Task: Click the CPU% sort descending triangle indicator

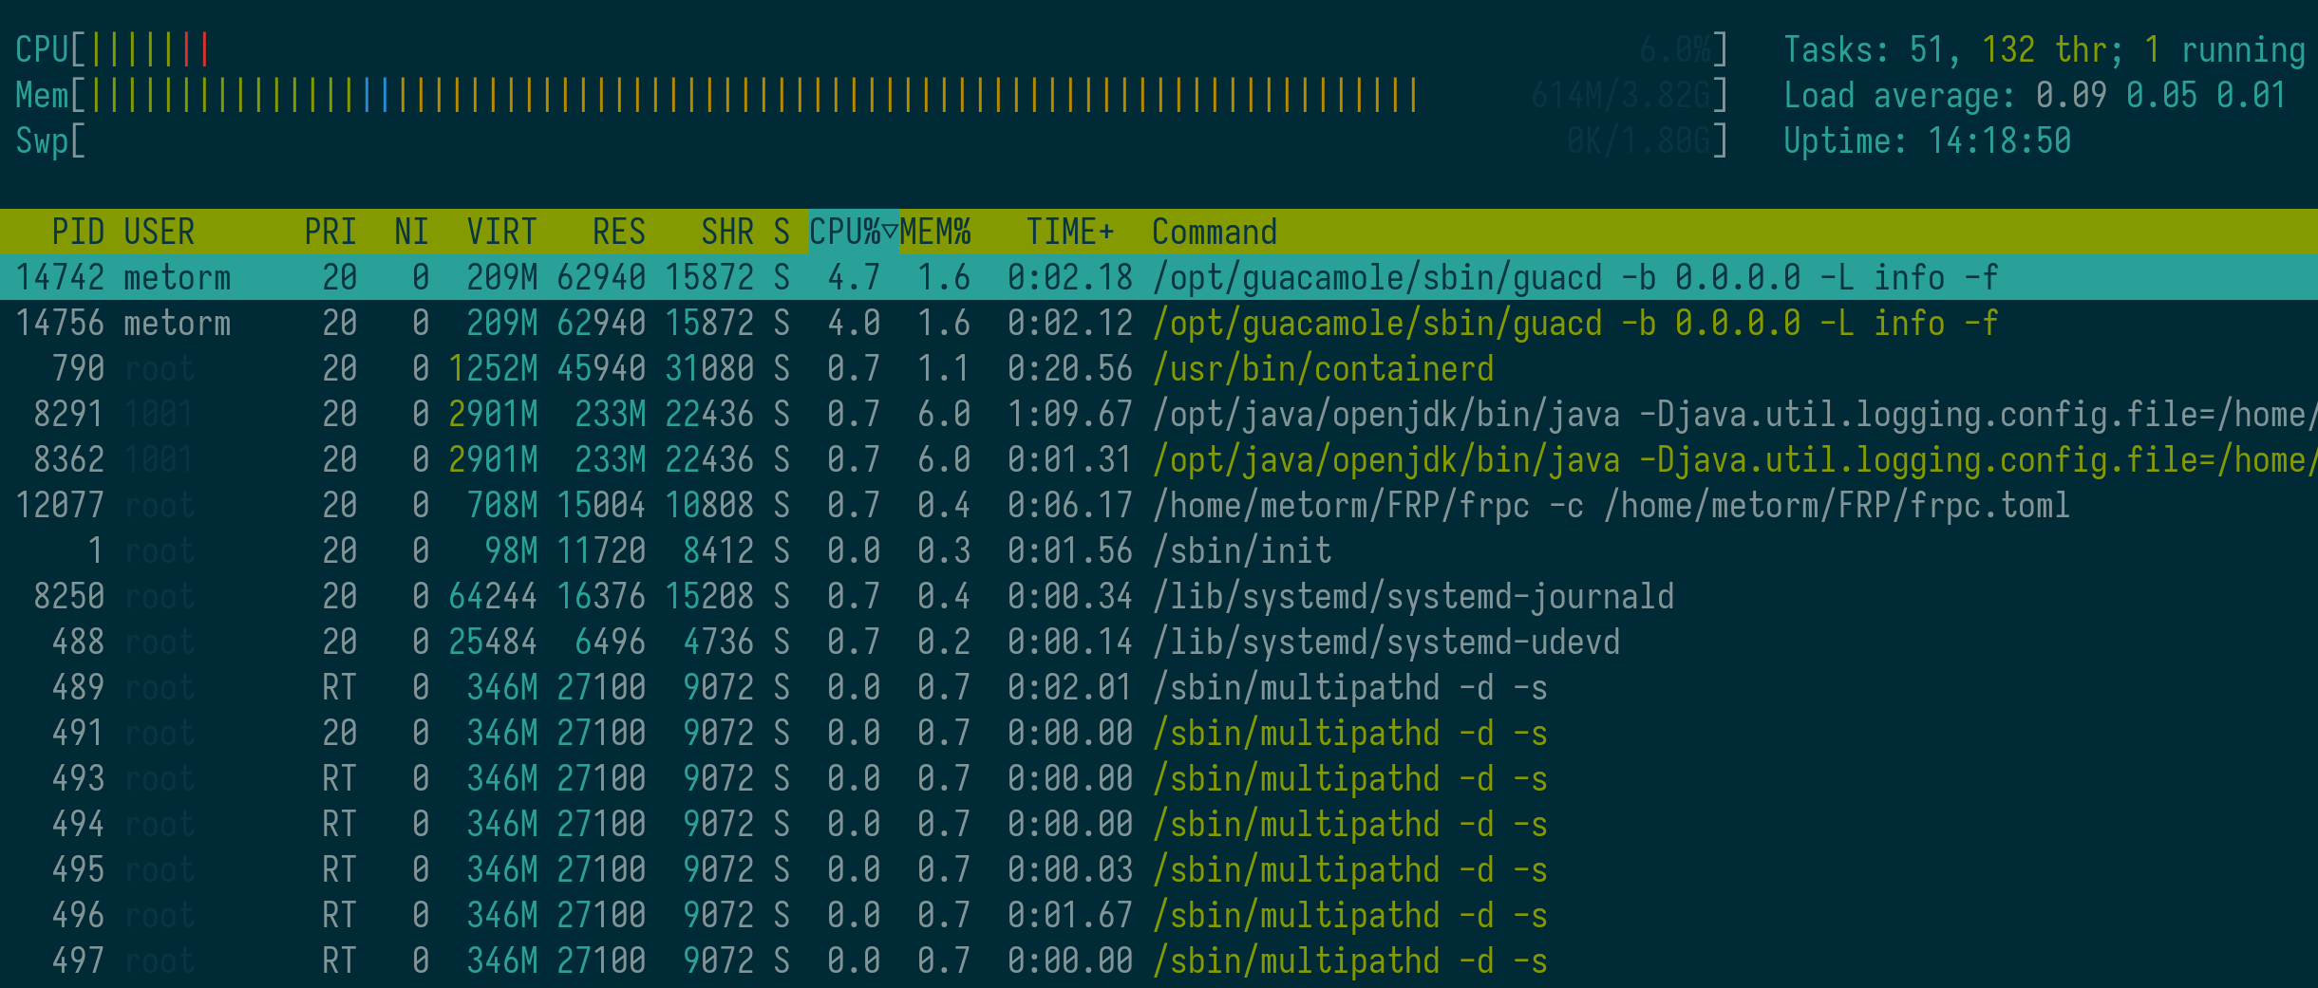Action: click(x=890, y=231)
